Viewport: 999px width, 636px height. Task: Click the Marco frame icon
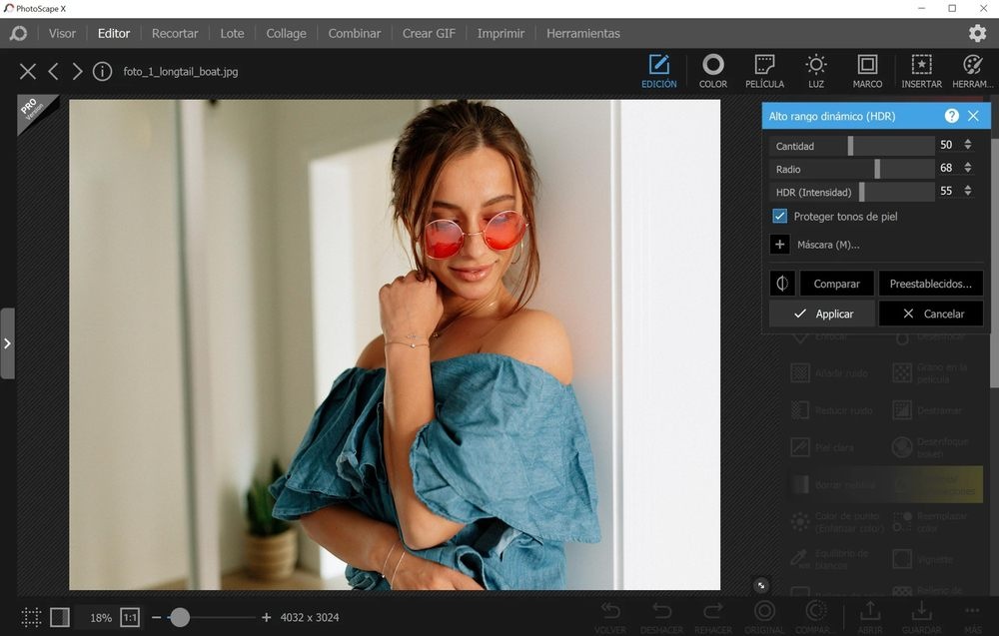867,66
